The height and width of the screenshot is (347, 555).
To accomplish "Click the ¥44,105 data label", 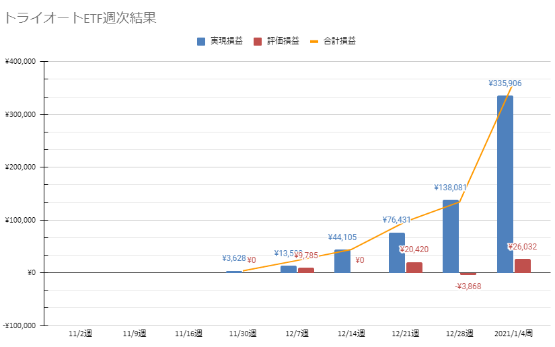I will tap(342, 237).
